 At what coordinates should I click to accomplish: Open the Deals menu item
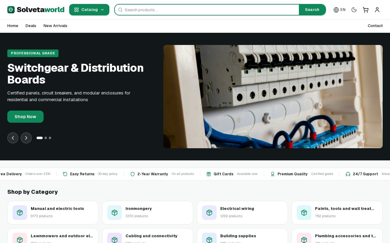(x=31, y=26)
